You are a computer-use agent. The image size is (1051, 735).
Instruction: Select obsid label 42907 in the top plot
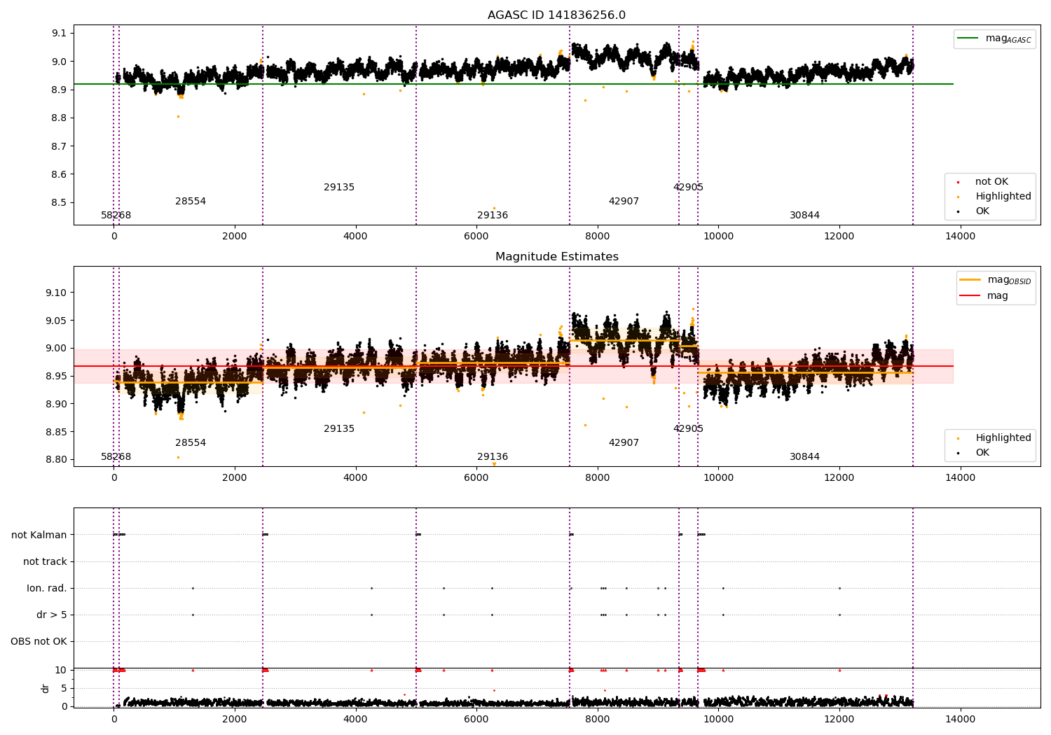(624, 202)
